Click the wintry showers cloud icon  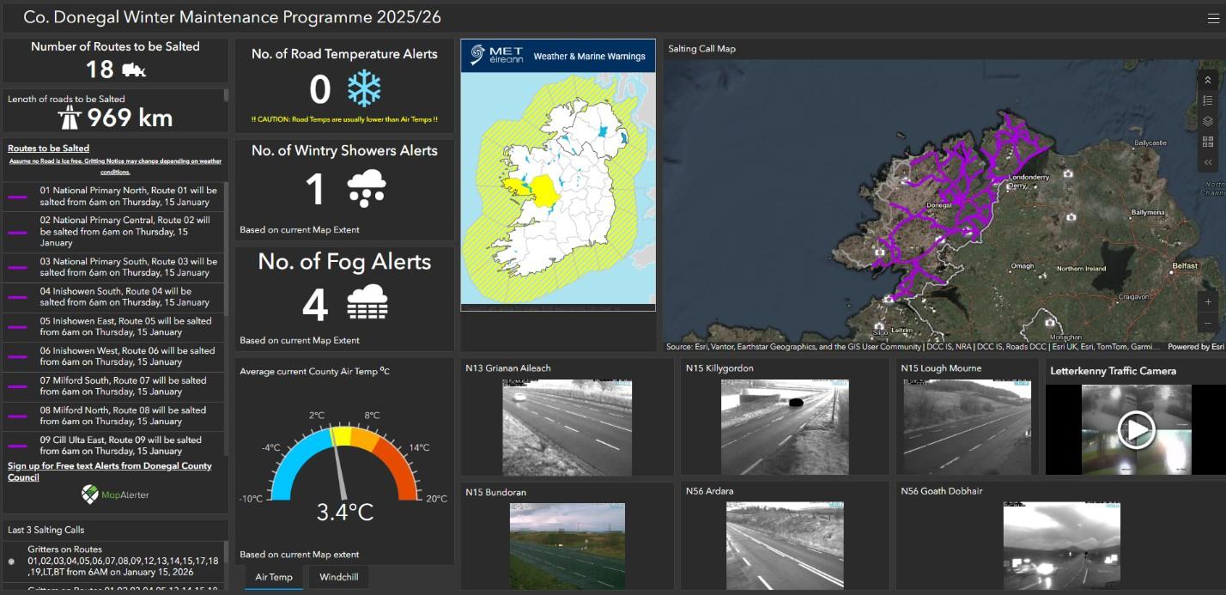(x=367, y=189)
